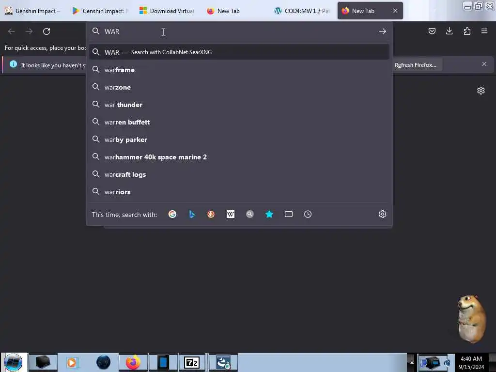This screenshot has height=372, width=496.
Task: Go back with the back arrow
Action: [12, 31]
